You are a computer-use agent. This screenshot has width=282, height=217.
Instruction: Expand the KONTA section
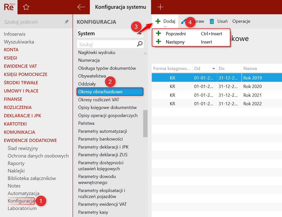[x=11, y=49]
